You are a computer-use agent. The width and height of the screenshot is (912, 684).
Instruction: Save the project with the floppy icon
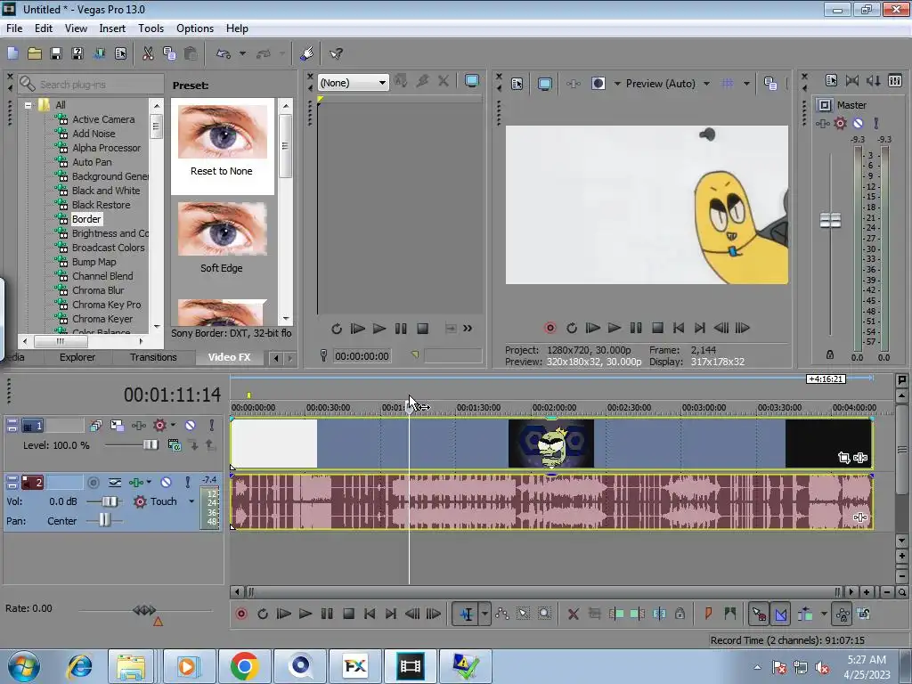click(56, 53)
